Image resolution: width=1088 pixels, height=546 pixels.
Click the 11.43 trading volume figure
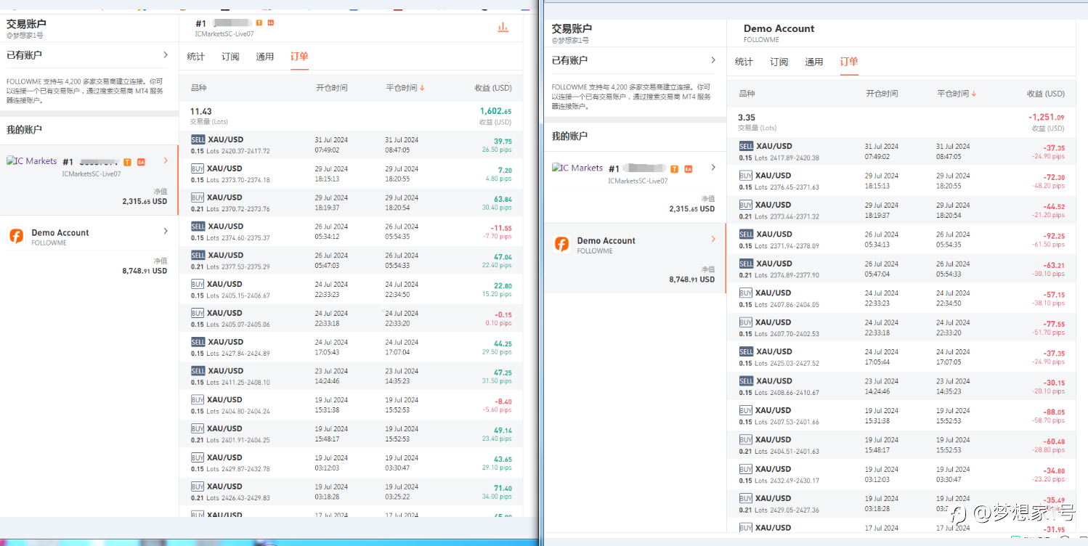click(201, 112)
